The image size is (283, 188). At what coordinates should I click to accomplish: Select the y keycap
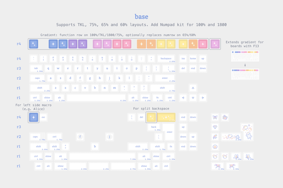97,68
